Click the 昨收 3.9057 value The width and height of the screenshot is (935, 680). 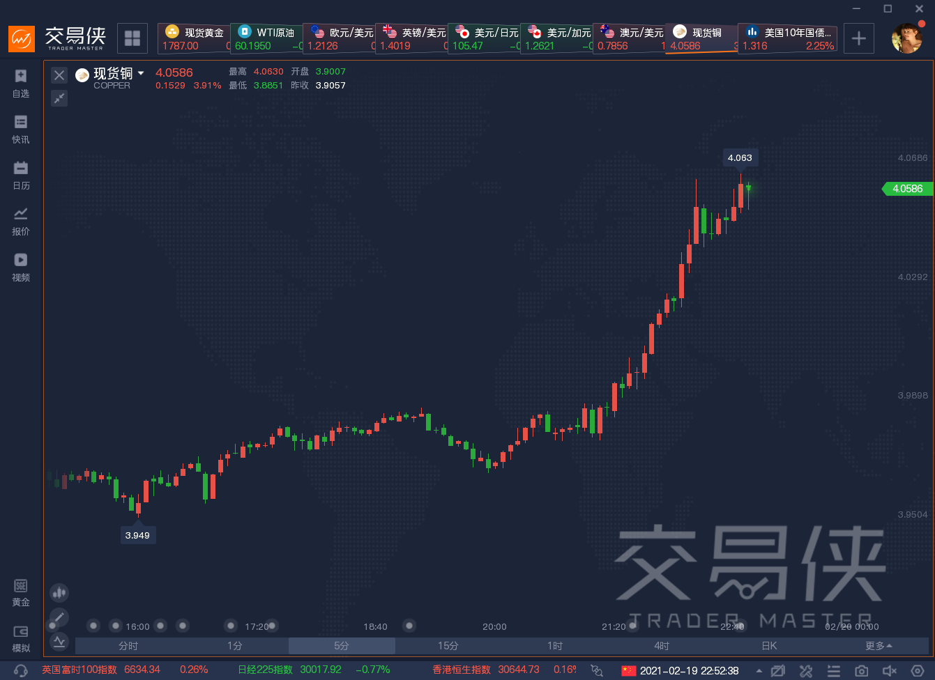pos(330,86)
